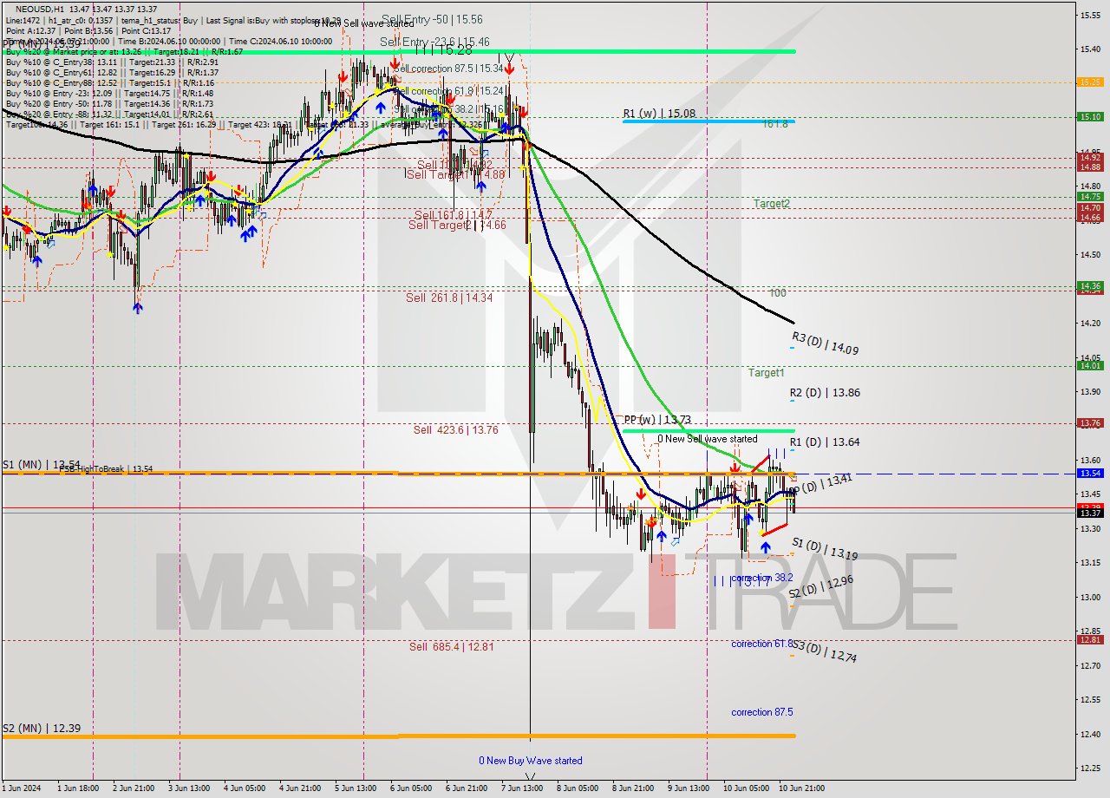1110x798 pixels.
Task: Select the '8 Jun 21:00' time label
Action: [633, 788]
